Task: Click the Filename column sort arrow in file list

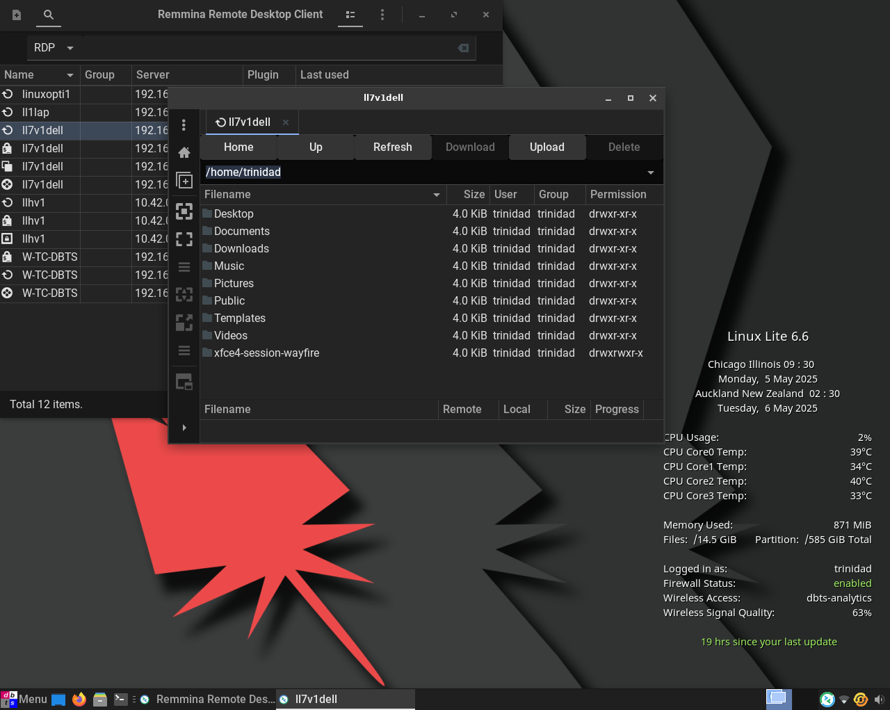Action: [437, 195]
